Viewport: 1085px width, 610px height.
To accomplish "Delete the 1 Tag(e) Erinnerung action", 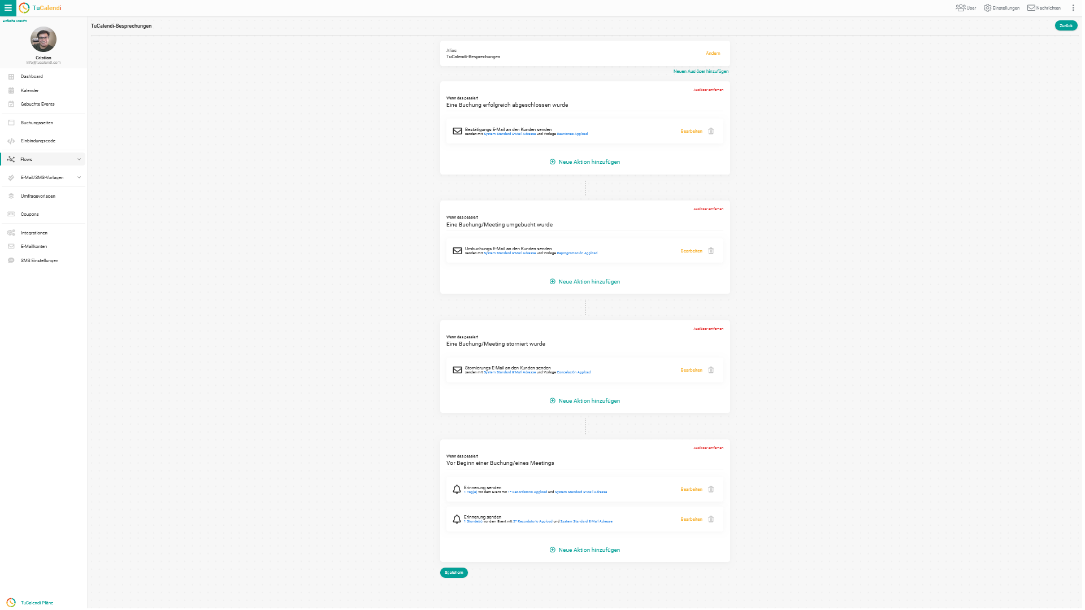I will point(711,490).
